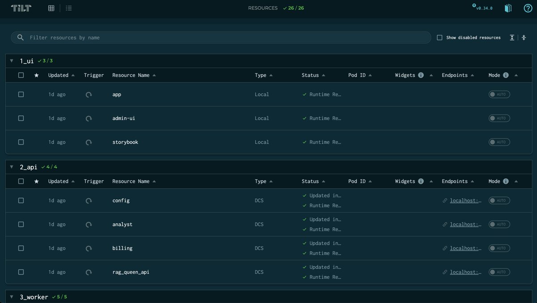Toggle AUTO mode for admin-ui resource
This screenshot has height=303, width=537.
[x=499, y=118]
